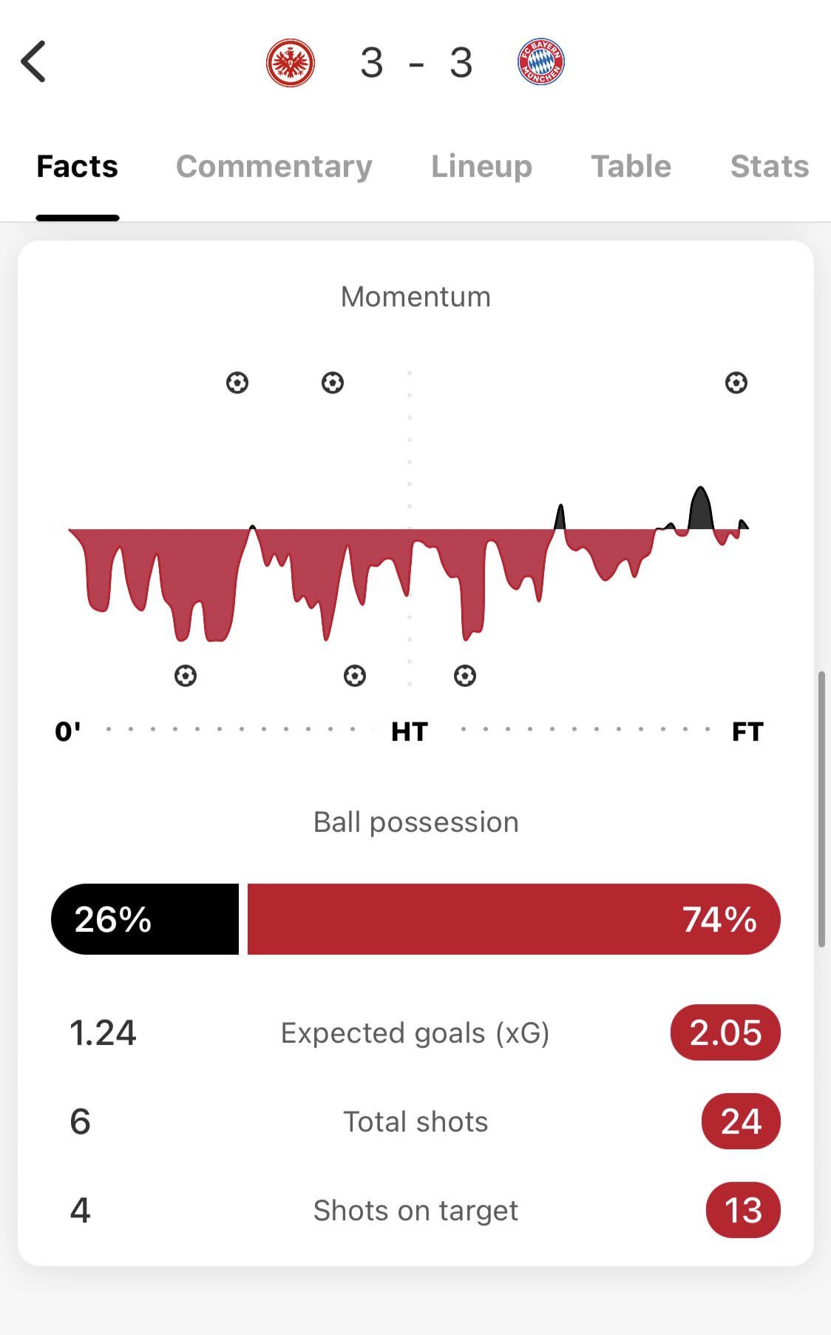Click the vertical scrollbar on right edge

[821, 810]
